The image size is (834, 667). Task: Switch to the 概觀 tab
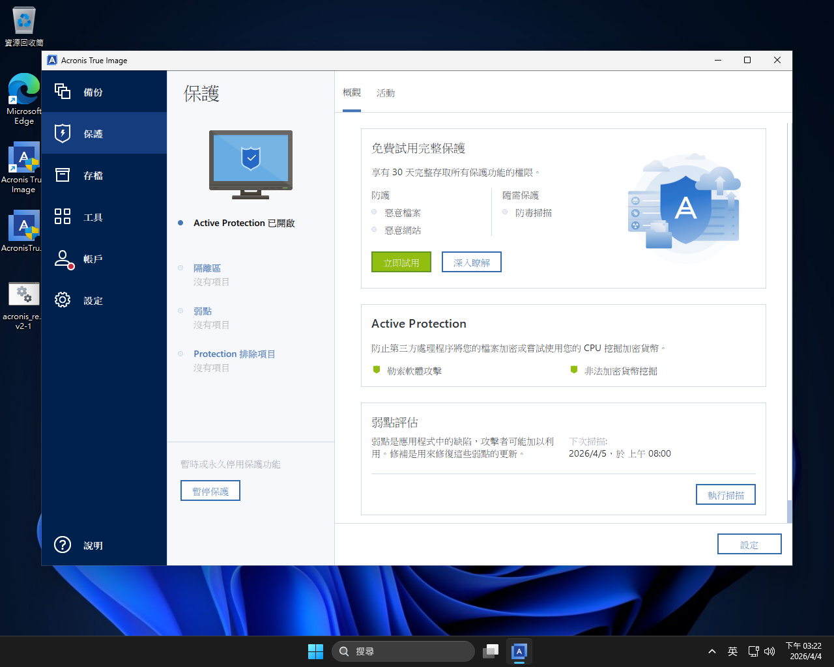pos(352,92)
